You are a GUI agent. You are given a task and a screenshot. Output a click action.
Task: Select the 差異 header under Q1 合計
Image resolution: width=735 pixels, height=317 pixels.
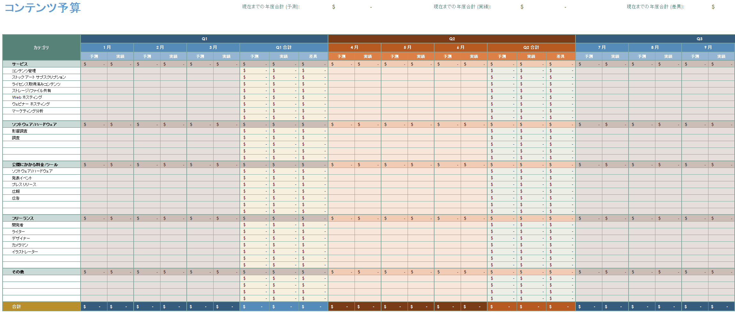click(313, 57)
